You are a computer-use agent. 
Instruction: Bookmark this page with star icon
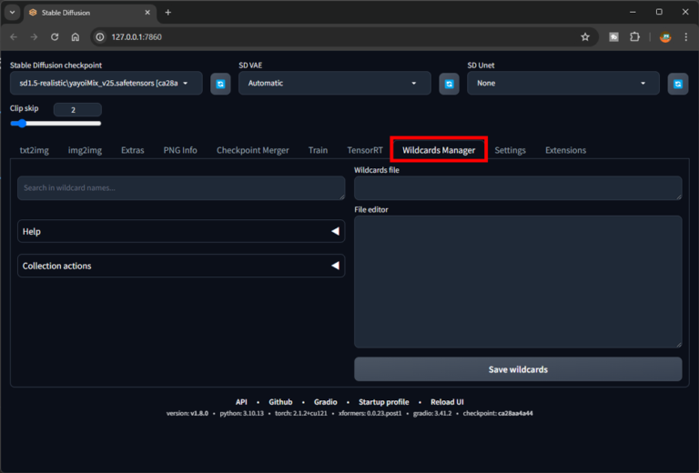[585, 37]
